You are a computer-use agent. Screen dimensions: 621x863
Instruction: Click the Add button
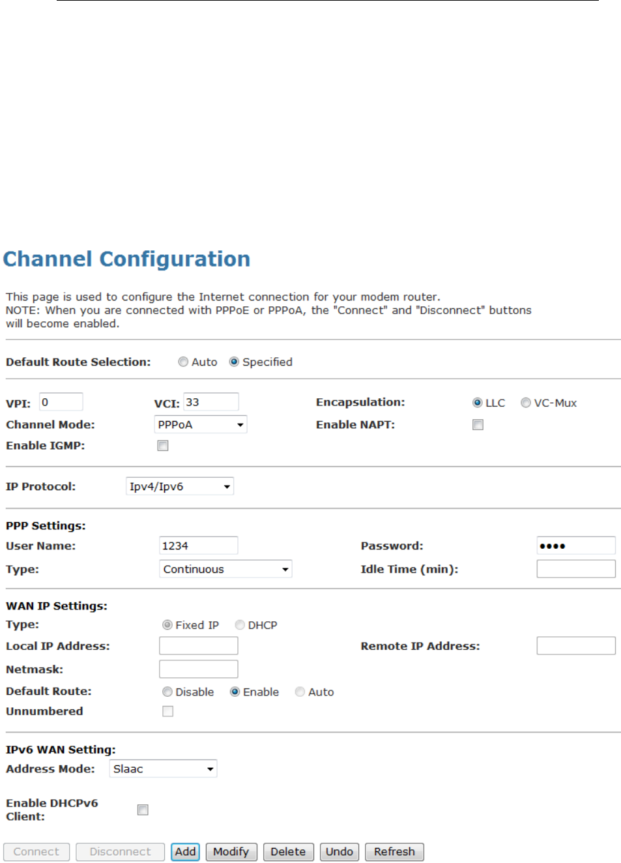pyautogui.click(x=185, y=852)
